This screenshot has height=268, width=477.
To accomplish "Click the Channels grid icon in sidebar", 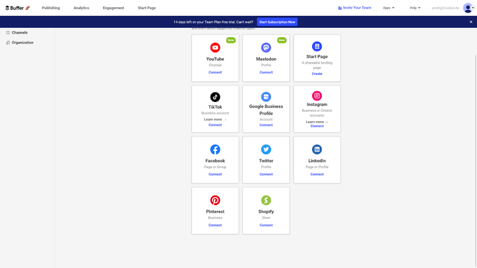I will [x=8, y=32].
